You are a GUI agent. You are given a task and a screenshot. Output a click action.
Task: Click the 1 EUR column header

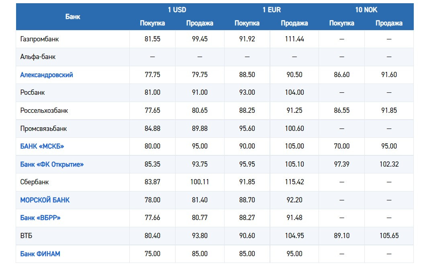[271, 10]
